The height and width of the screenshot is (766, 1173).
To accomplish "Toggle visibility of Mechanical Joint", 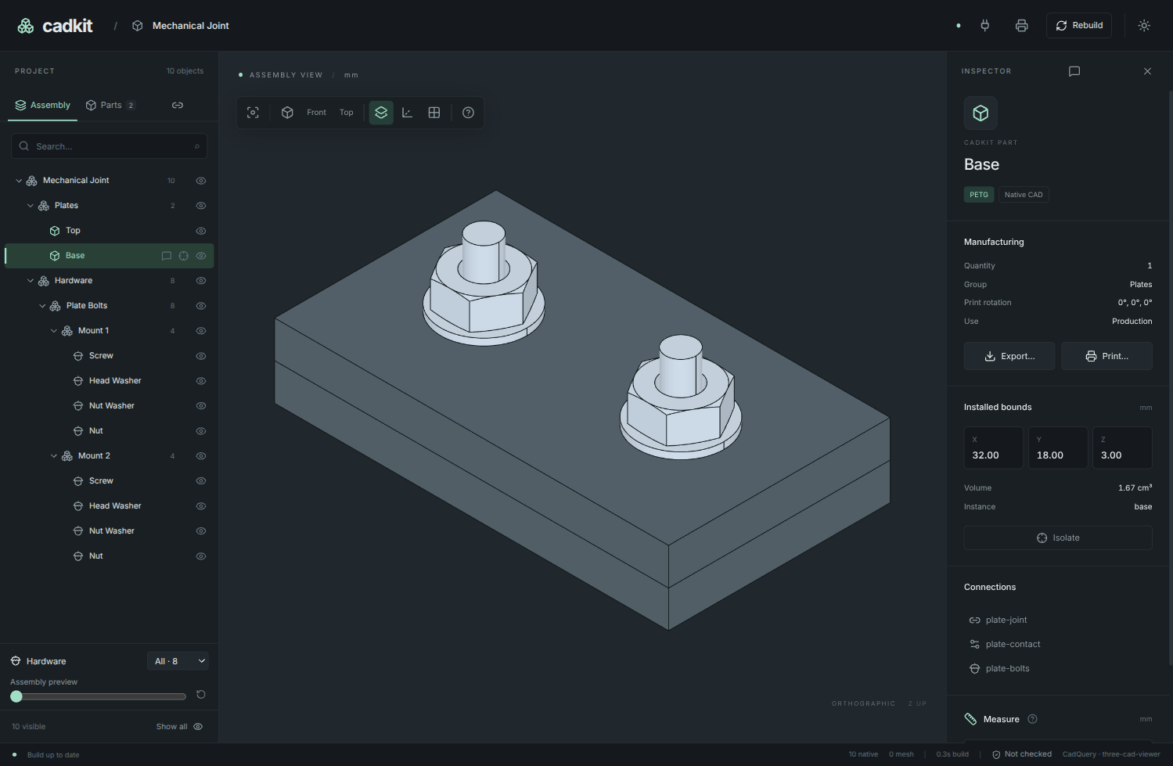I will coord(201,181).
